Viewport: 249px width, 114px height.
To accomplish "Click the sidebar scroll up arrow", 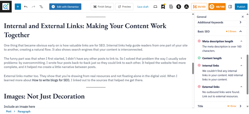I will point(247,14).
